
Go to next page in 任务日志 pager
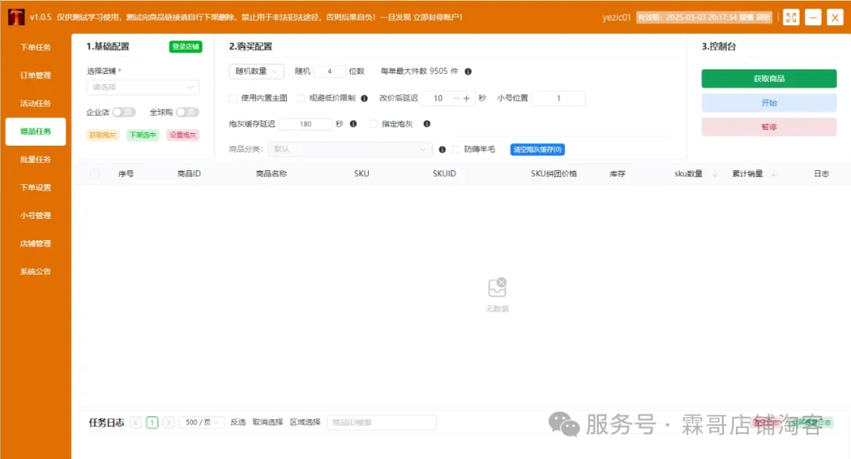click(167, 423)
